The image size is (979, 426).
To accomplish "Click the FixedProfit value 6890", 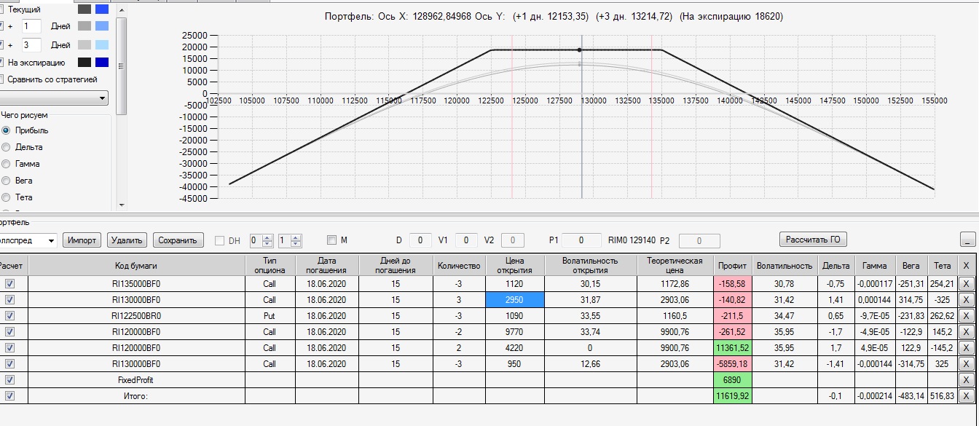I will (732, 380).
